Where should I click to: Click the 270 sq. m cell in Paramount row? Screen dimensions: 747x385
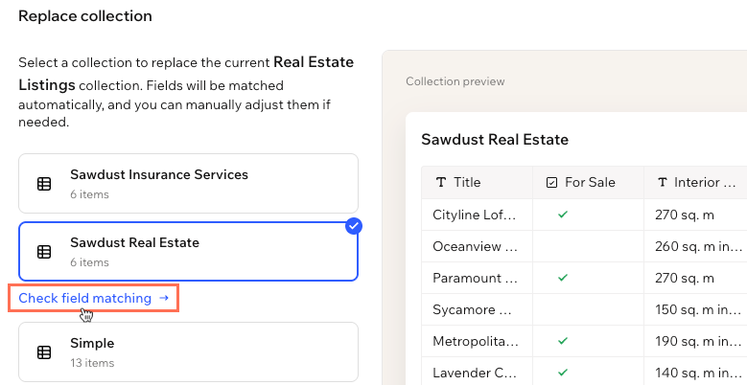pyautogui.click(x=695, y=278)
